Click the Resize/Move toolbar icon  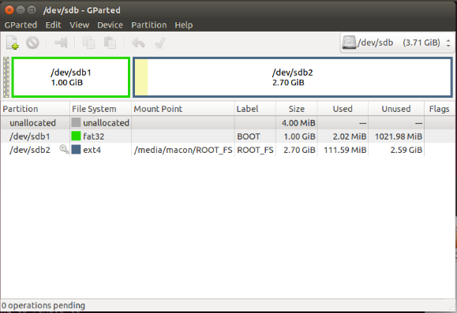pyautogui.click(x=61, y=43)
